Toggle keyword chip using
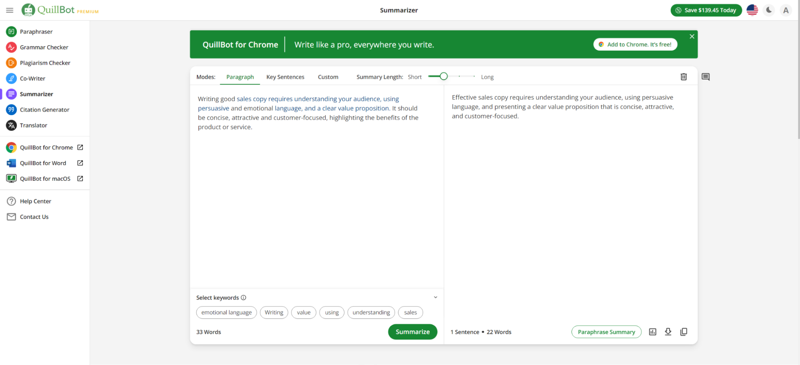800x365 pixels. click(332, 313)
